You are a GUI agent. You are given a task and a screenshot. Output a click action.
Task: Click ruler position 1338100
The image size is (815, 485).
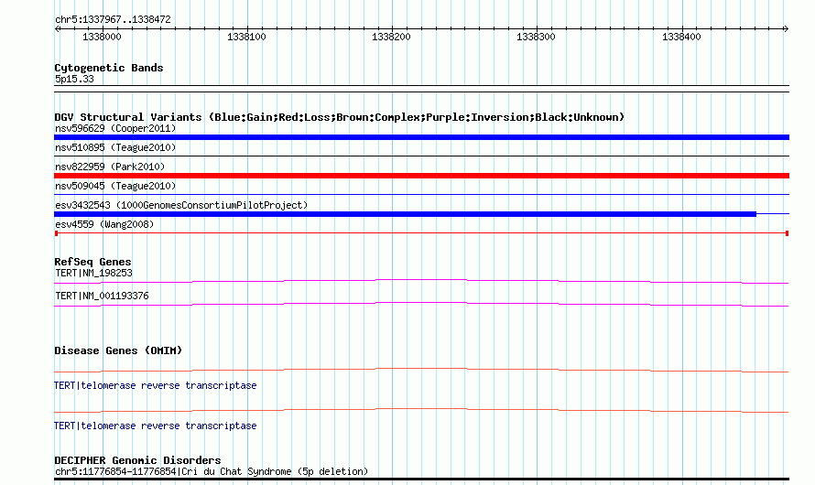click(246, 37)
